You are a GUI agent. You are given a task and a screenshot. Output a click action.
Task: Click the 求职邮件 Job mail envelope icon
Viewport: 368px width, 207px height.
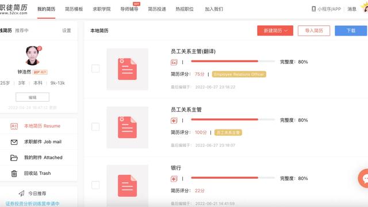point(14,142)
